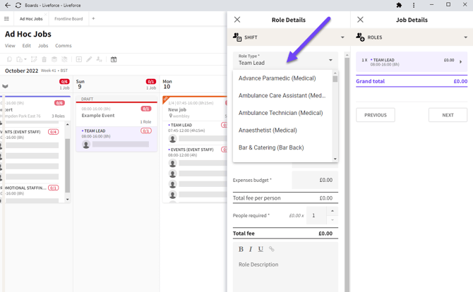The width and height of the screenshot is (473, 292).
Task: Click the Role Details panel scrollbar
Action: (x=347, y=174)
